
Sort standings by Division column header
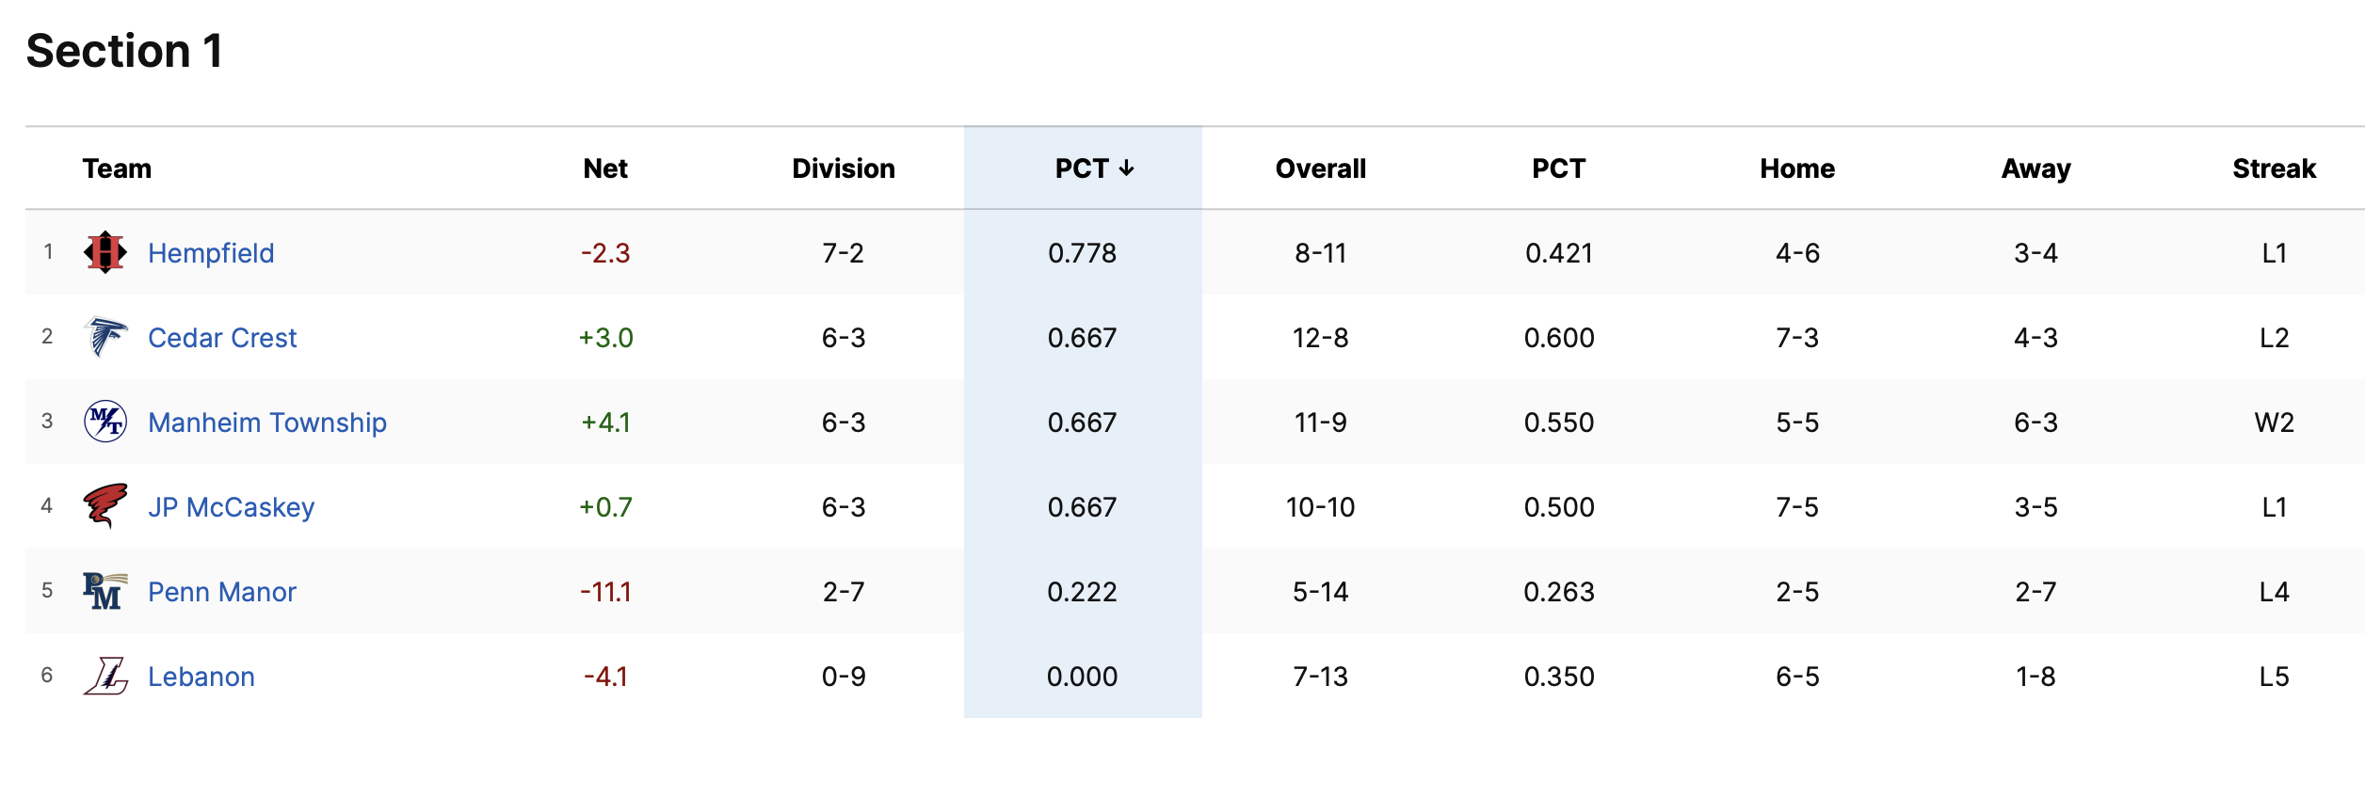(844, 168)
